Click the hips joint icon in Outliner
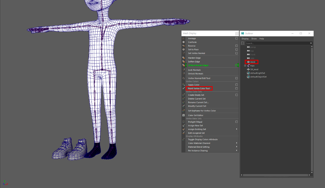This screenshot has height=188, width=325. pos(248,66)
